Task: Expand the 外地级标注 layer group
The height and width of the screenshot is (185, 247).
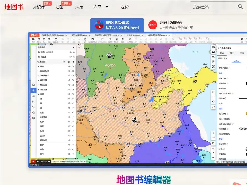Action: [x=38, y=76]
